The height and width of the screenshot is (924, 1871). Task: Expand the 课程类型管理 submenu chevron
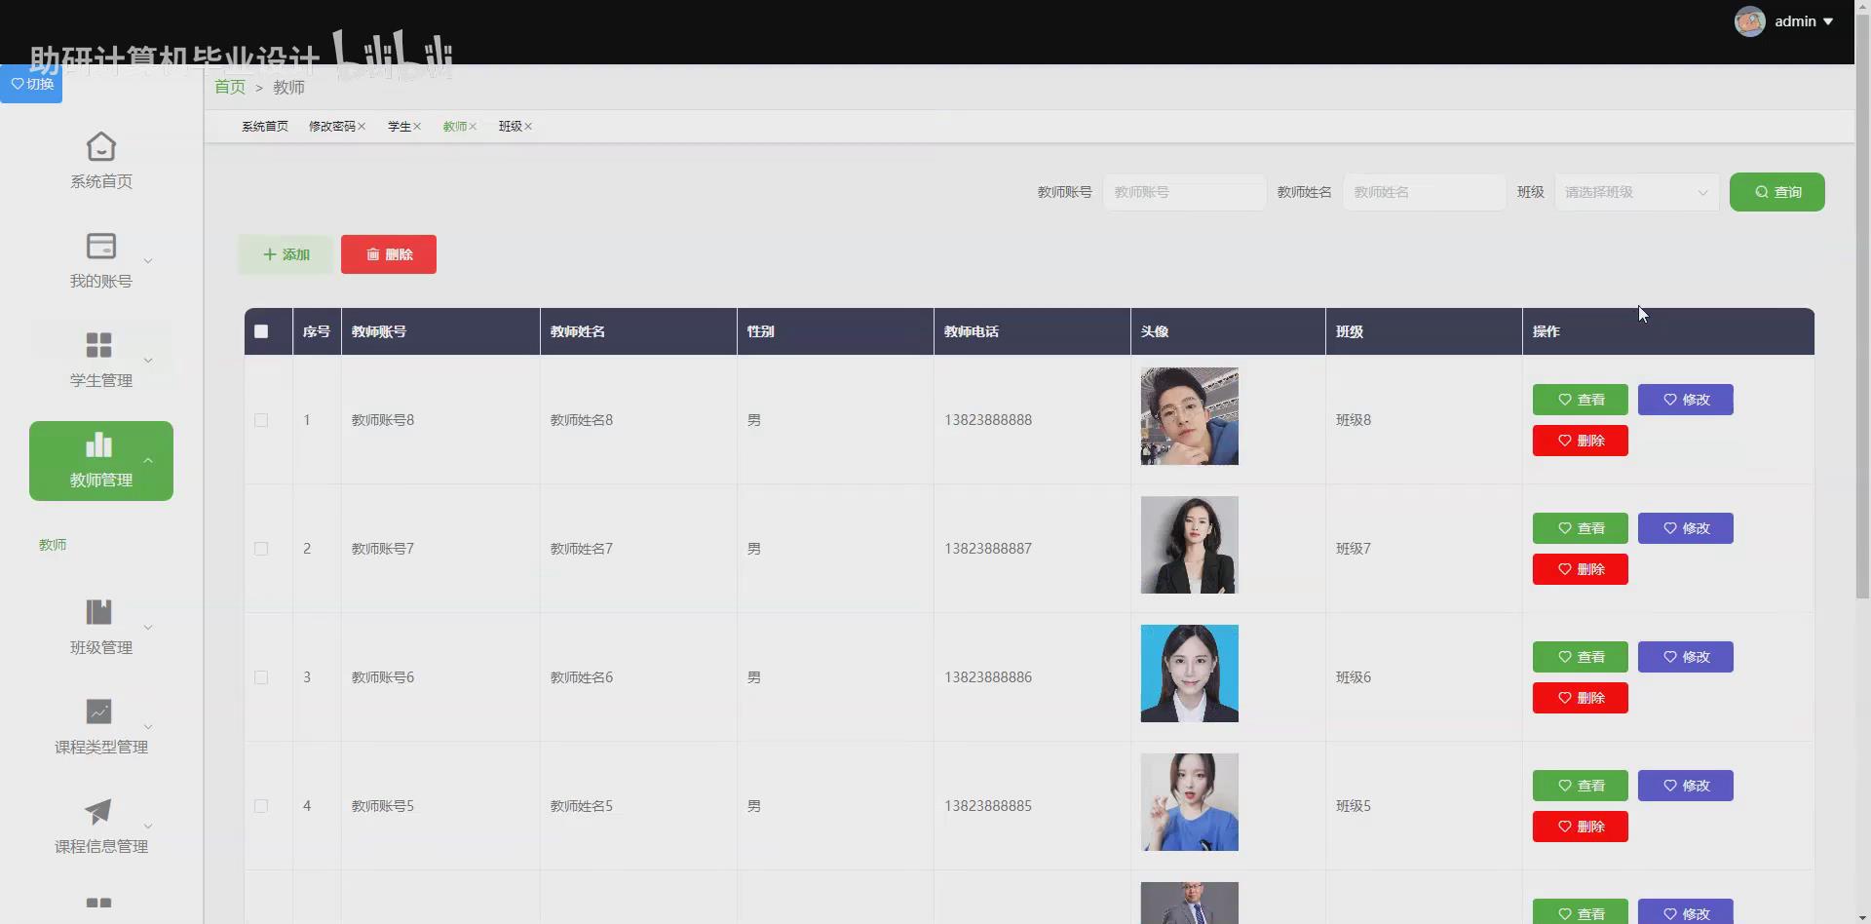[148, 727]
